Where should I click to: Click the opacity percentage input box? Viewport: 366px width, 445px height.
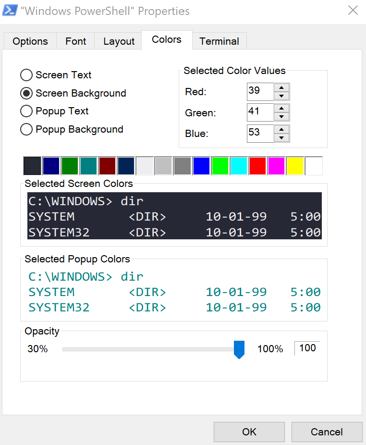click(307, 348)
